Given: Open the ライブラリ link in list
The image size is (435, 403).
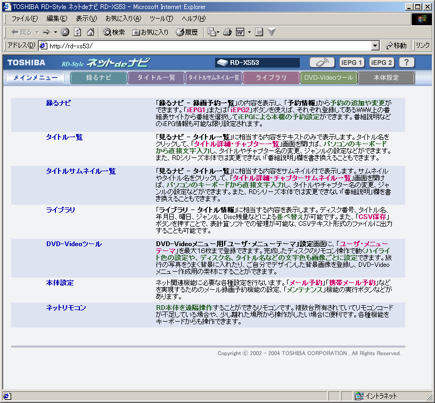Looking at the screenshot, I should point(61,210).
